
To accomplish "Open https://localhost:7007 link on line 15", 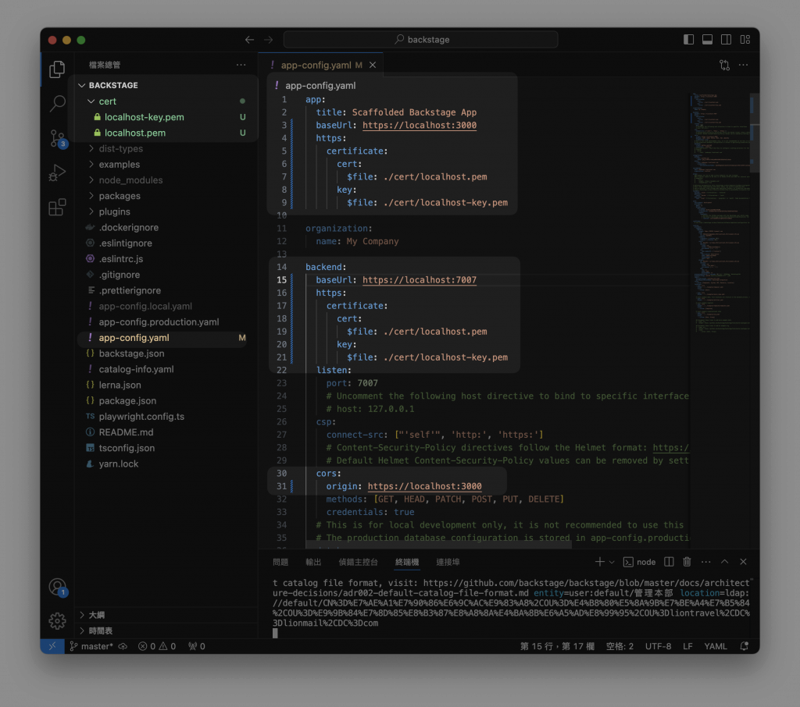I will pos(420,280).
